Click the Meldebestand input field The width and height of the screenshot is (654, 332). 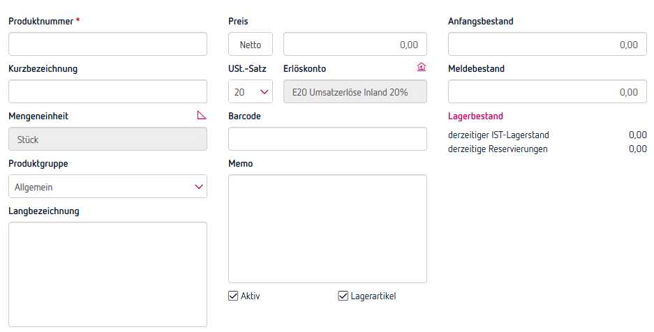pos(547,92)
